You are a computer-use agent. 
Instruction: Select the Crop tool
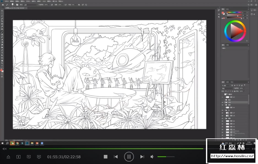tap(2, 21)
